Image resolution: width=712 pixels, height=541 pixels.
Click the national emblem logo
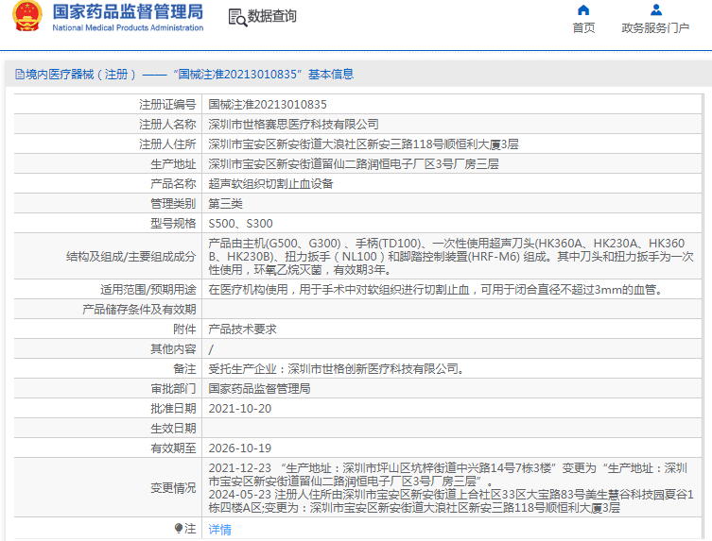(x=27, y=16)
